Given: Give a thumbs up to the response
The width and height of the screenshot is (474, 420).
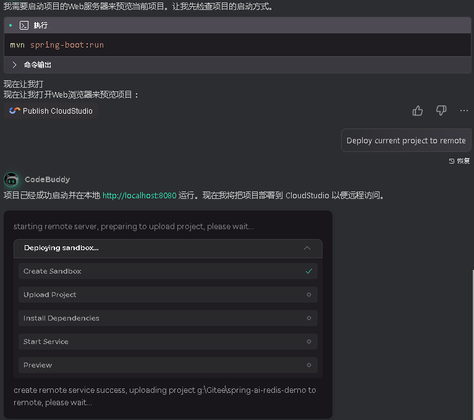Looking at the screenshot, I should click(x=418, y=111).
